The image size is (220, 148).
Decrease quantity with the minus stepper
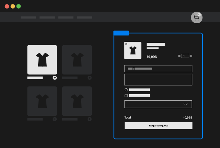179,56
